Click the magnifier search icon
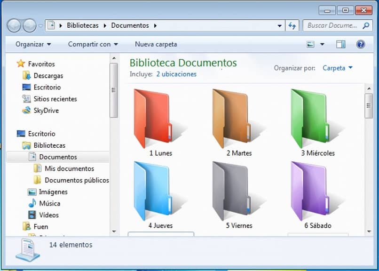Screen dimensions: 379x271 coord(366,25)
